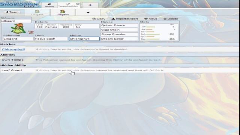Edit the Quiver Dance move slot
This screenshot has height=135, width=240.
click(x=119, y=25)
